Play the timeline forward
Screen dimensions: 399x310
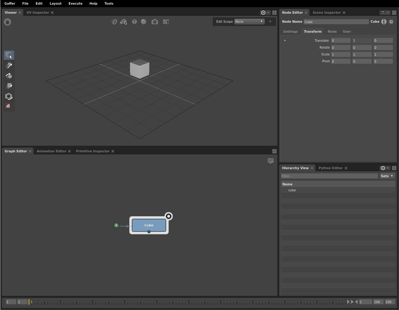coord(352,302)
